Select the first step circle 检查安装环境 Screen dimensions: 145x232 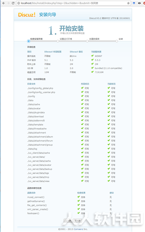click(29, 41)
